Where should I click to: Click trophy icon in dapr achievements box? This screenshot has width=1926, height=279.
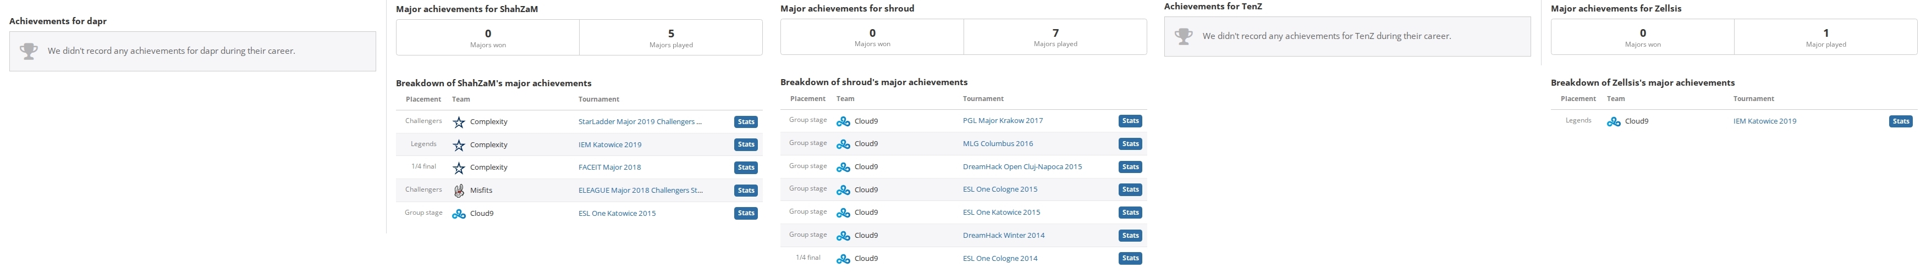click(x=29, y=51)
